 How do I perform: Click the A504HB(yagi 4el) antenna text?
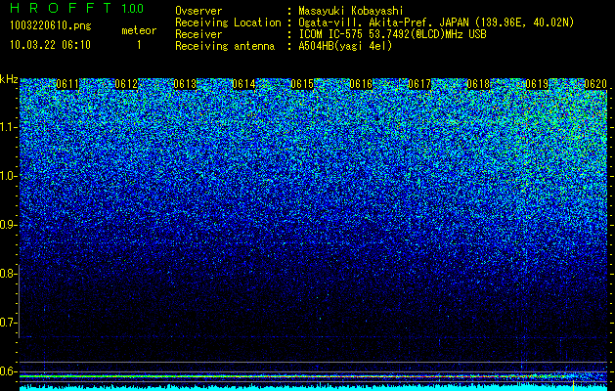click(x=345, y=46)
